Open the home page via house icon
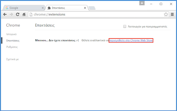 (x=24, y=14)
